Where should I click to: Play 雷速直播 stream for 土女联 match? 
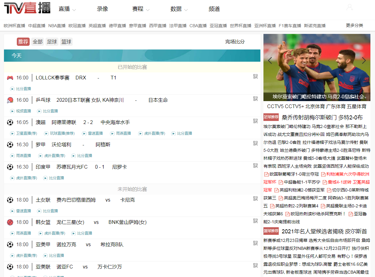21,211
